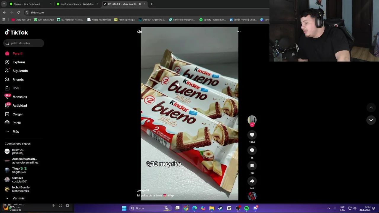
Task: Open the Windows Start menu
Action: [124, 208]
